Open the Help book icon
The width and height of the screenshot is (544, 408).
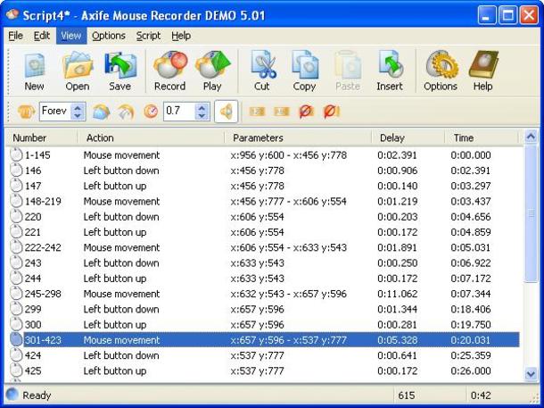483,72
